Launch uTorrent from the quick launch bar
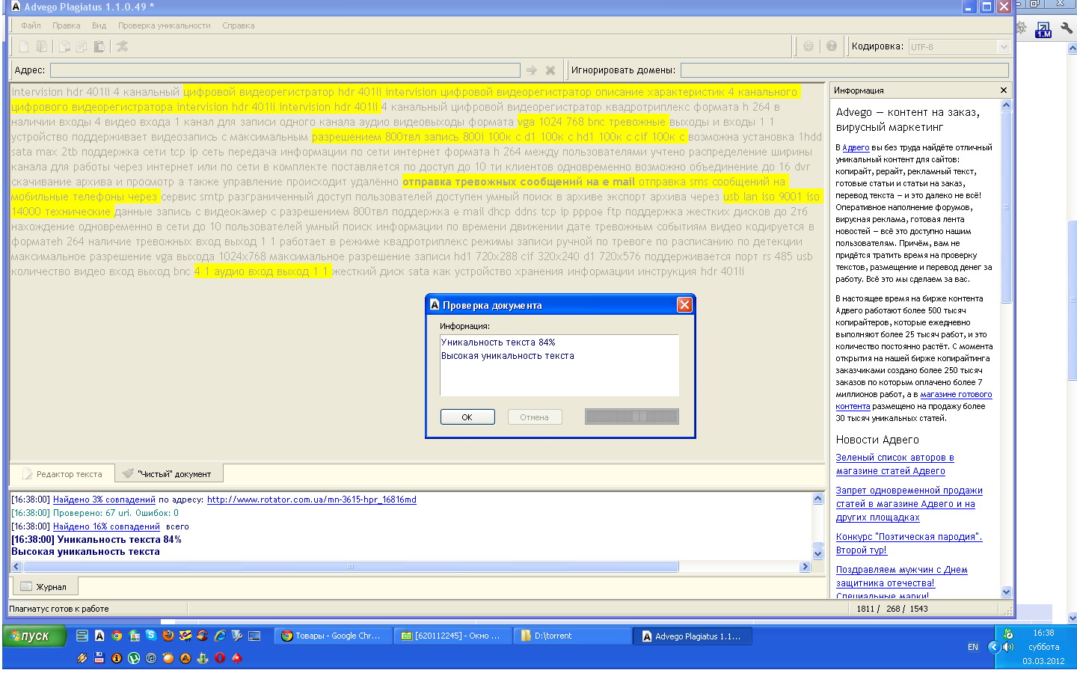This screenshot has width=1077, height=673. pyautogui.click(x=134, y=658)
